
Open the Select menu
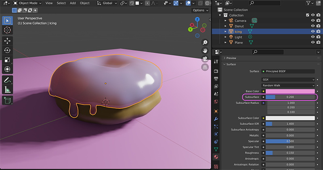tap(61, 3)
